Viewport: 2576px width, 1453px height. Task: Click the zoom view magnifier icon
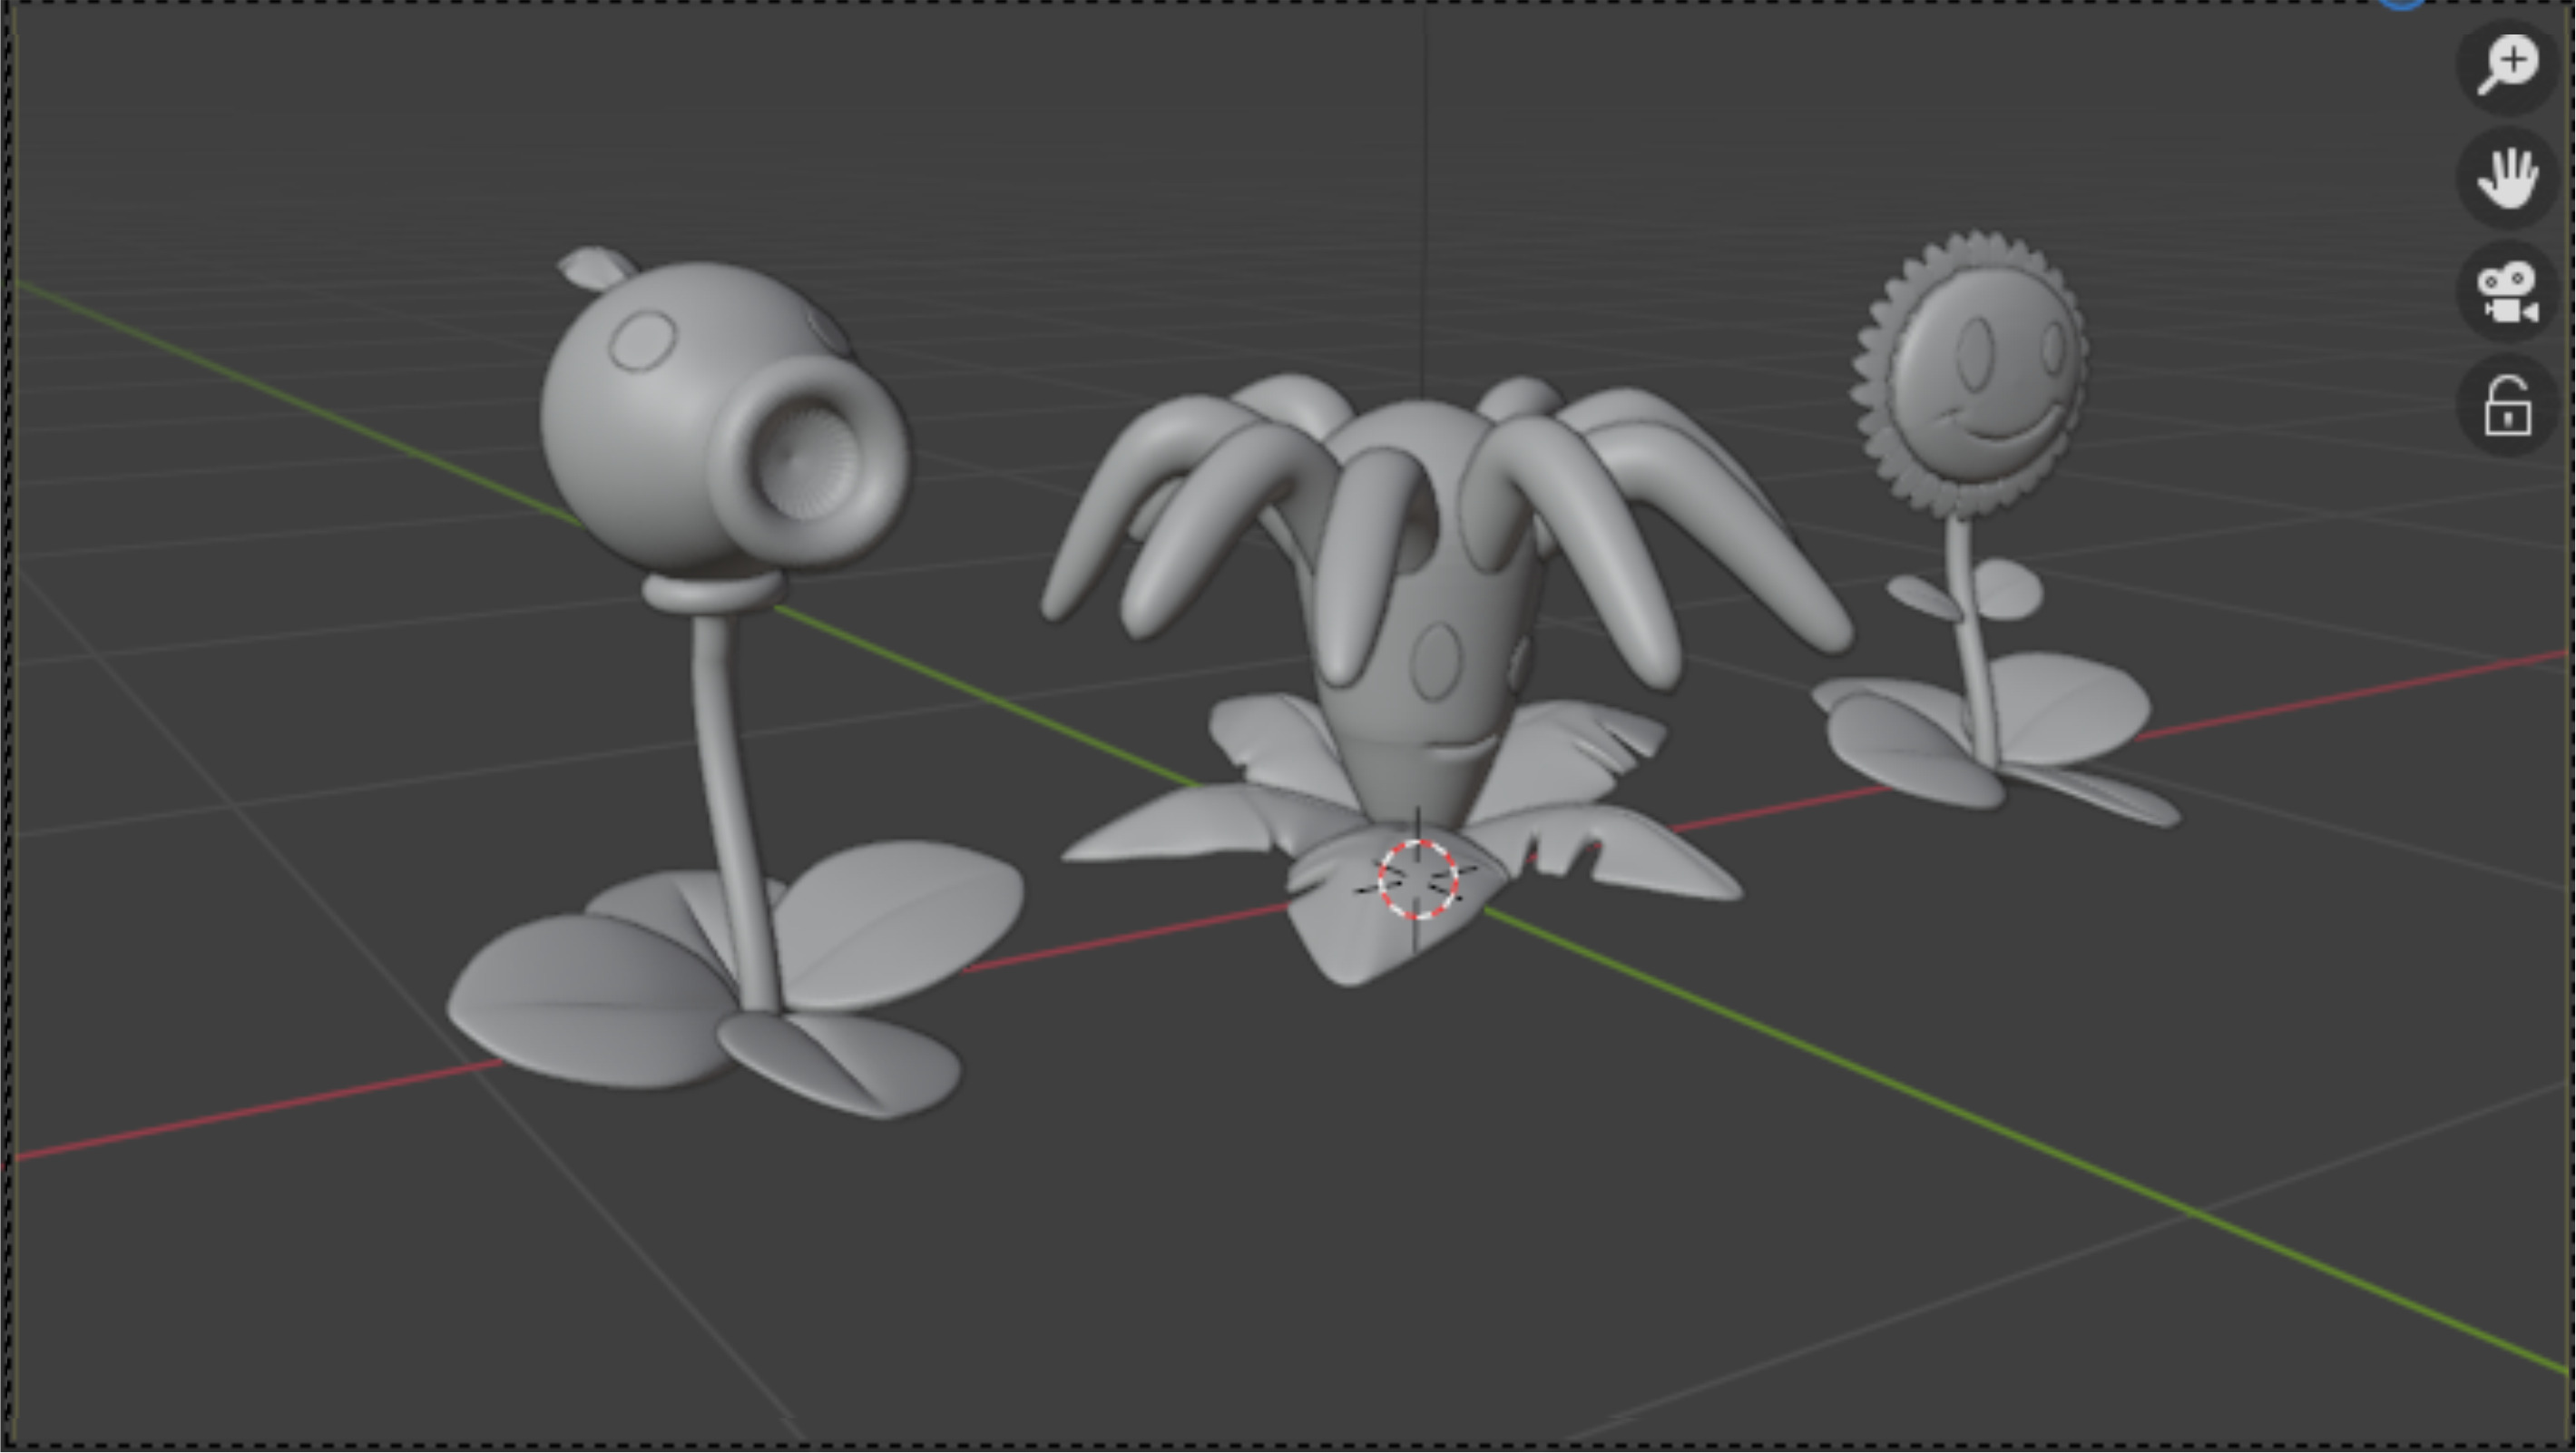point(2507,65)
